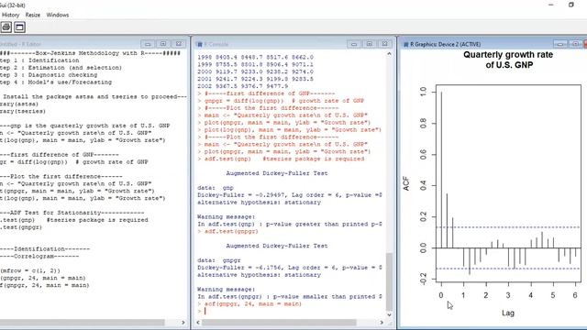Click the 'data: gnpgr' line in console

click(x=219, y=260)
